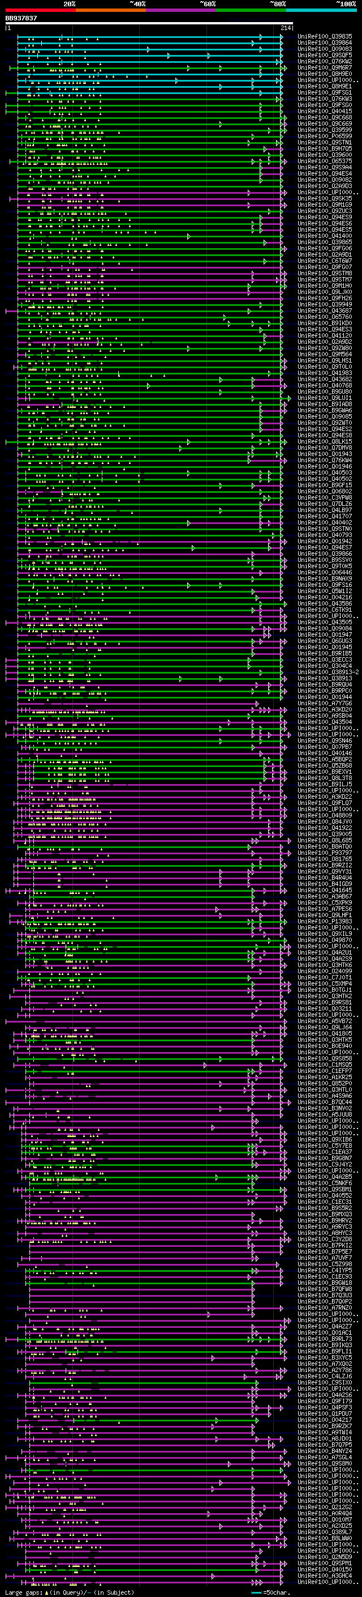Open hit UniRef100_Q9LJK0
The width and height of the screenshot is (362, 1597).
(x=324, y=292)
